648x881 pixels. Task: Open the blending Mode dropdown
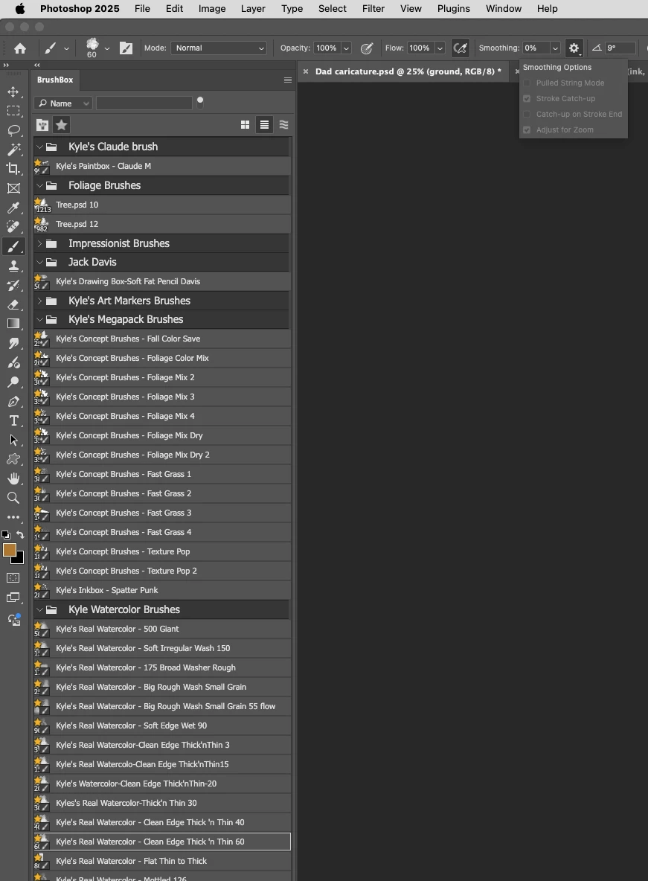pyautogui.click(x=219, y=48)
